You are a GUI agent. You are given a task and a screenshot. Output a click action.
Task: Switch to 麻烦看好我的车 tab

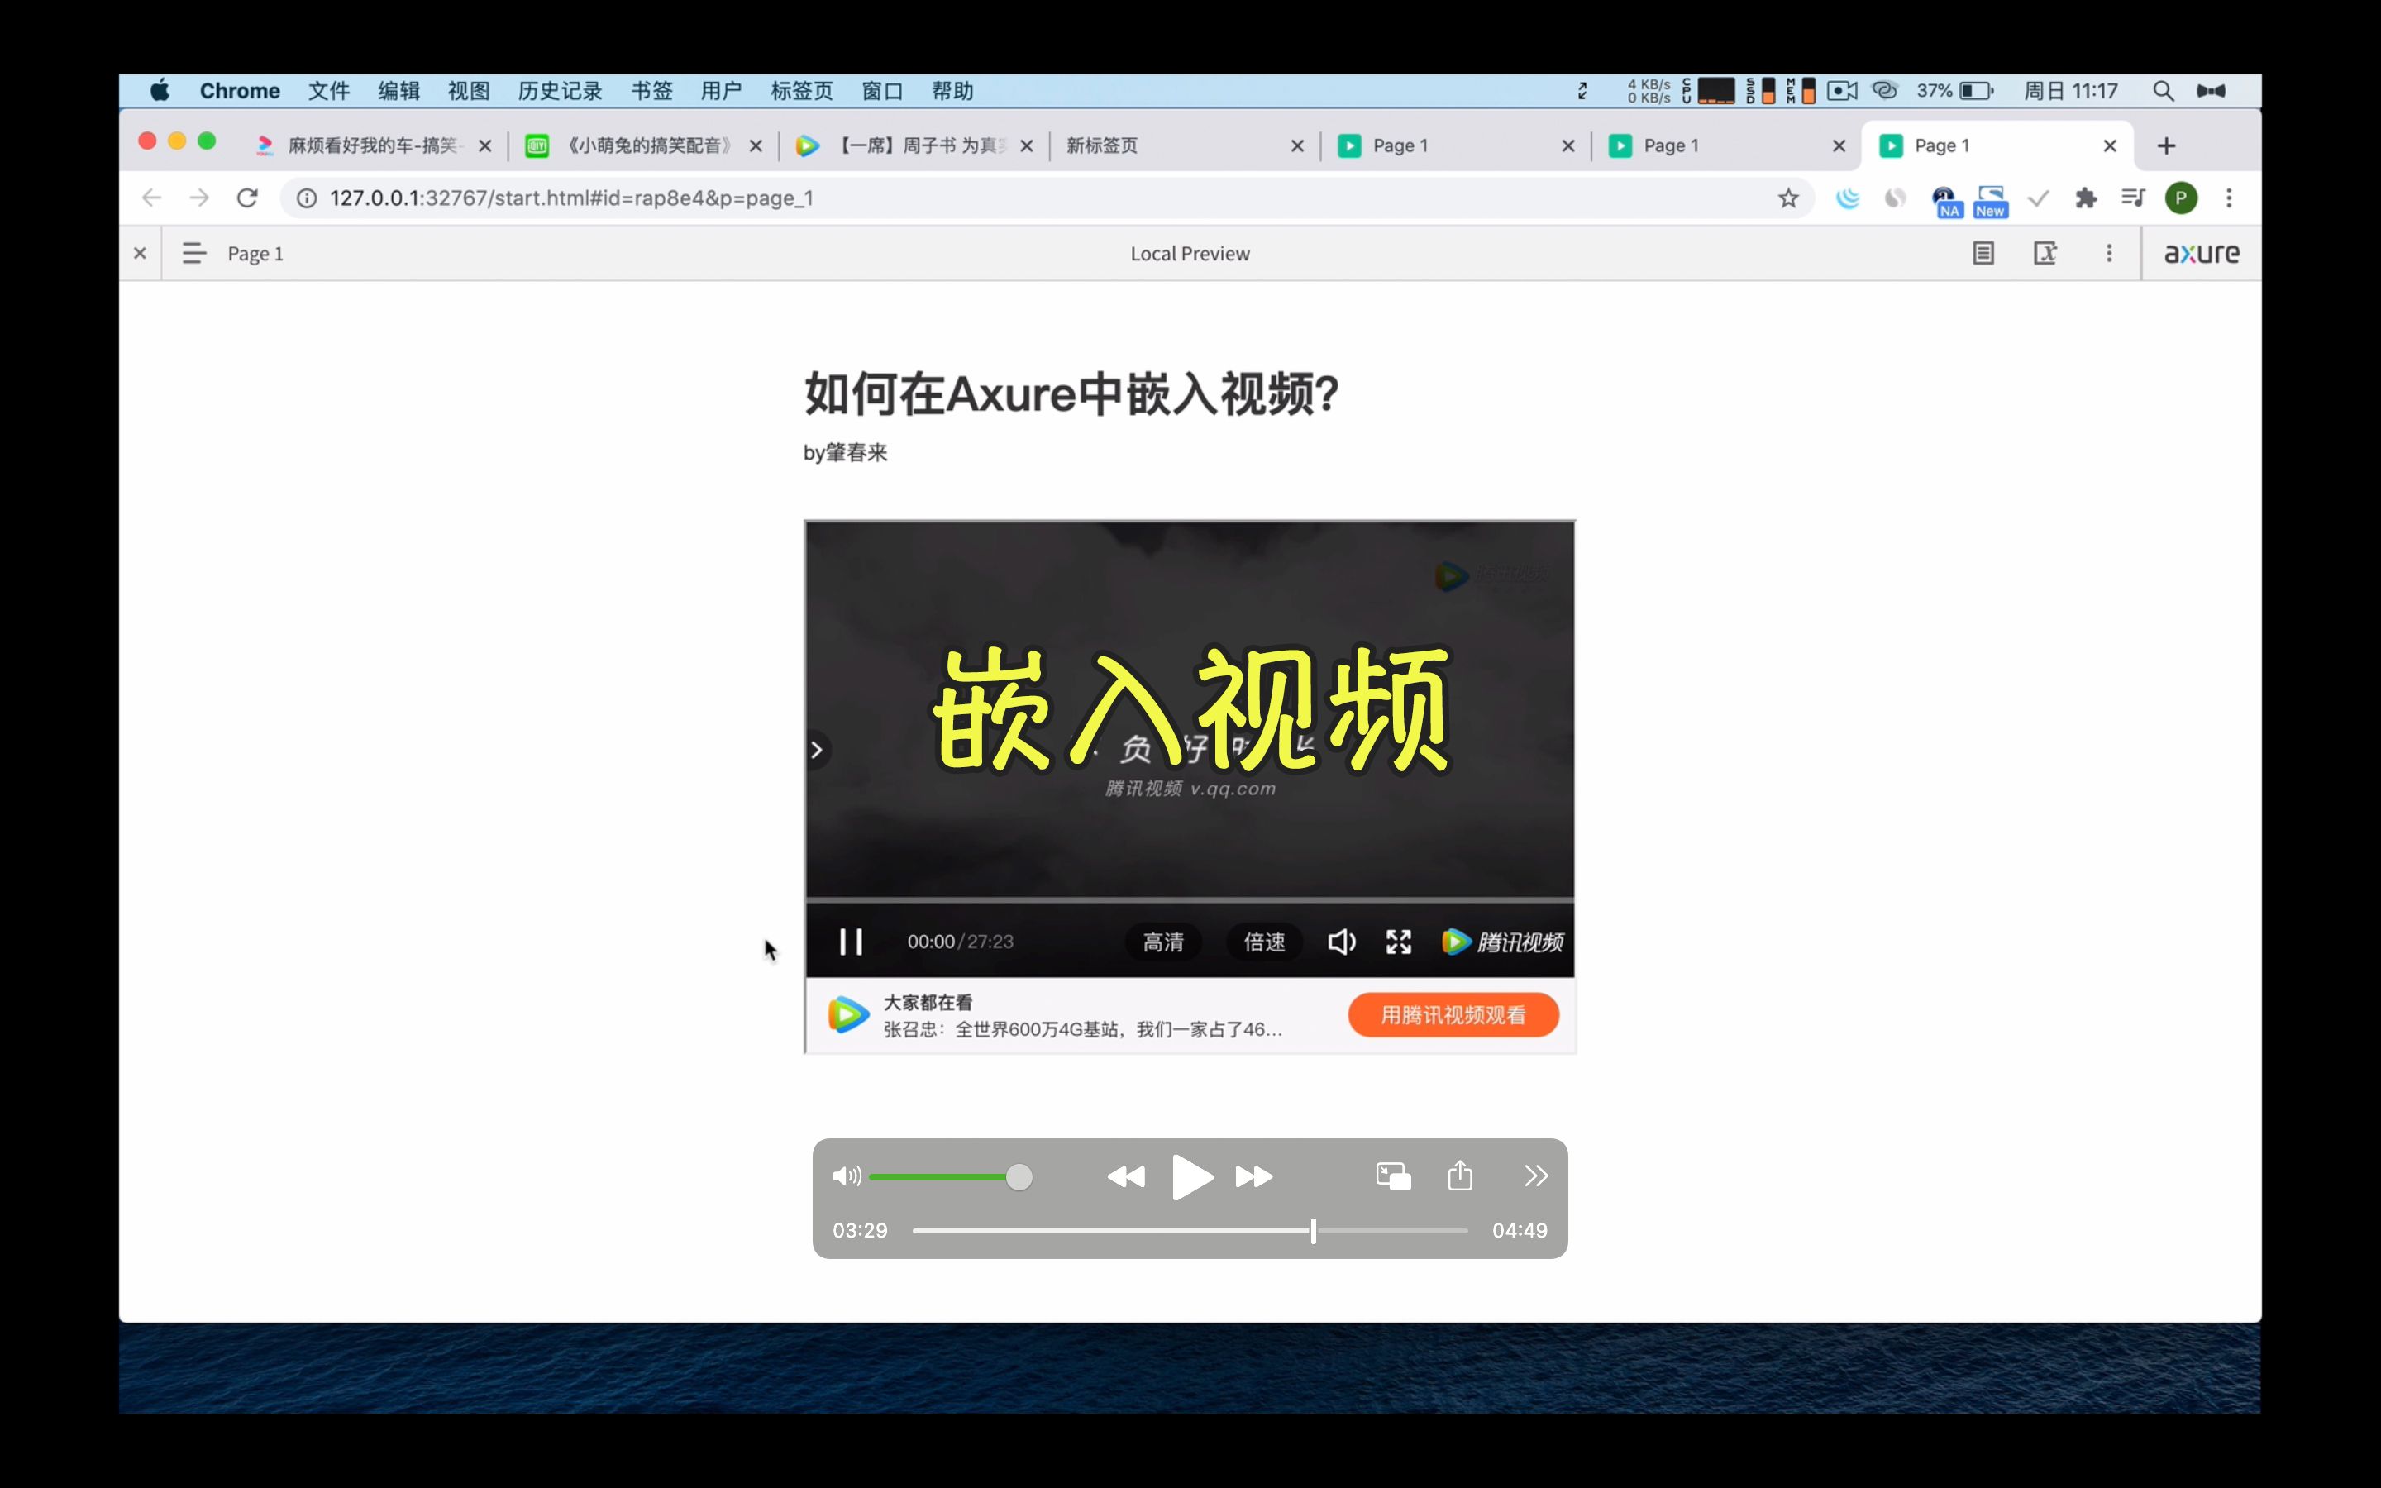coord(374,145)
